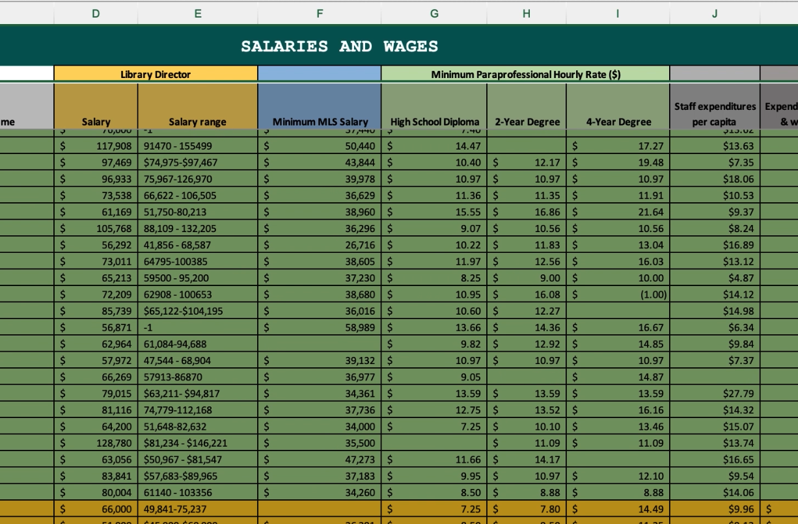Select MLS salary cell 58,989
The image size is (798, 524).
pyautogui.click(x=320, y=328)
